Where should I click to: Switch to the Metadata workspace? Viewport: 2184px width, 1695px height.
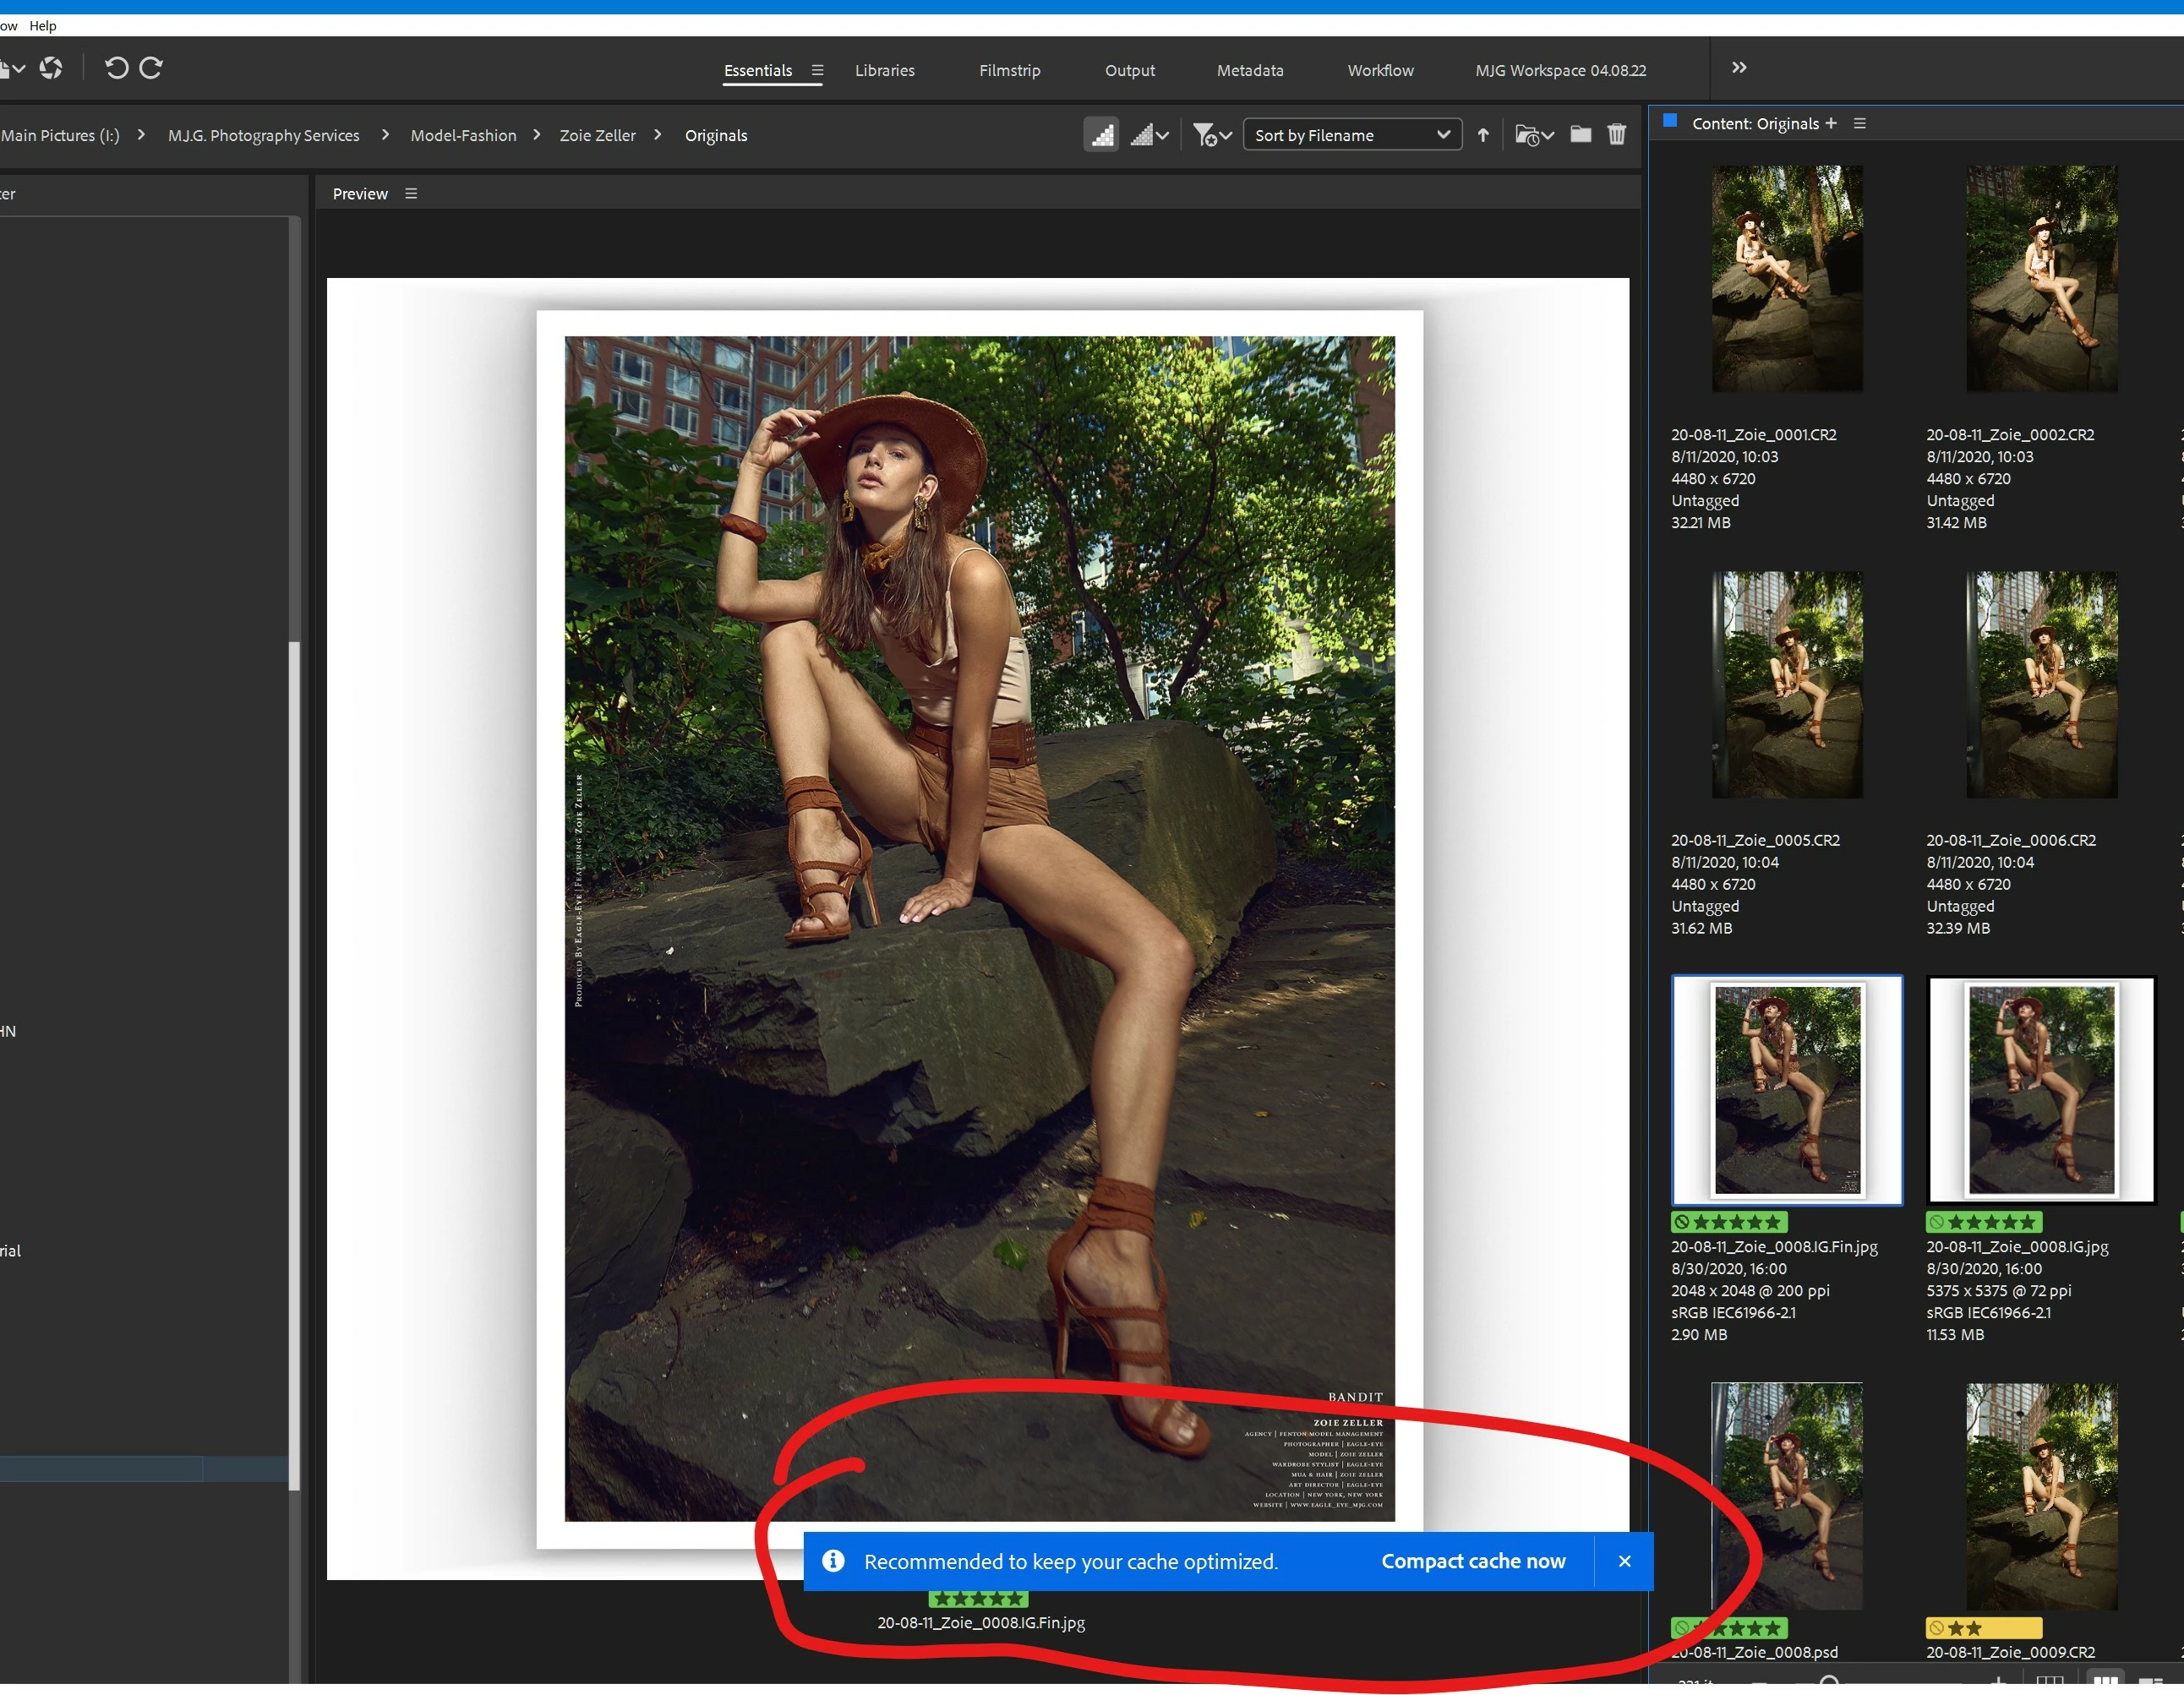click(x=1249, y=70)
